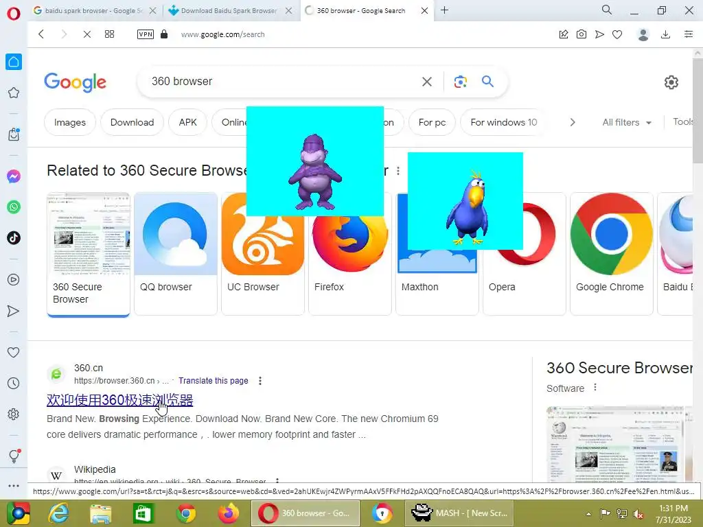Open Software panel three-dots menu
Viewport: 703px width, 527px height.
[595, 387]
